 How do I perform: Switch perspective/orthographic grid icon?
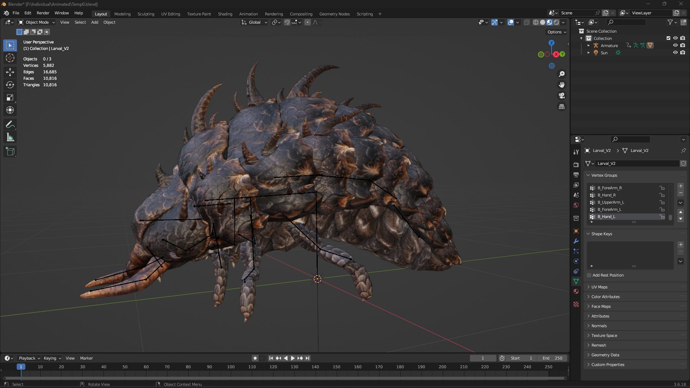(x=562, y=107)
